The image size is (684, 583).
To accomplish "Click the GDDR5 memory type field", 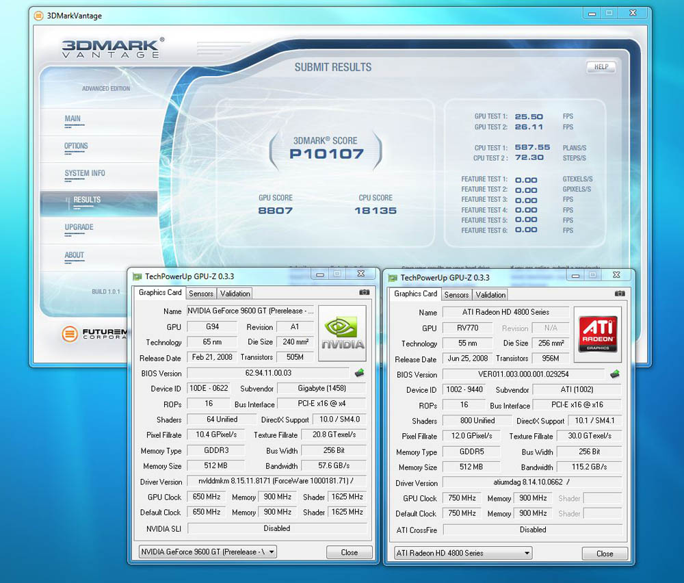I will (471, 452).
